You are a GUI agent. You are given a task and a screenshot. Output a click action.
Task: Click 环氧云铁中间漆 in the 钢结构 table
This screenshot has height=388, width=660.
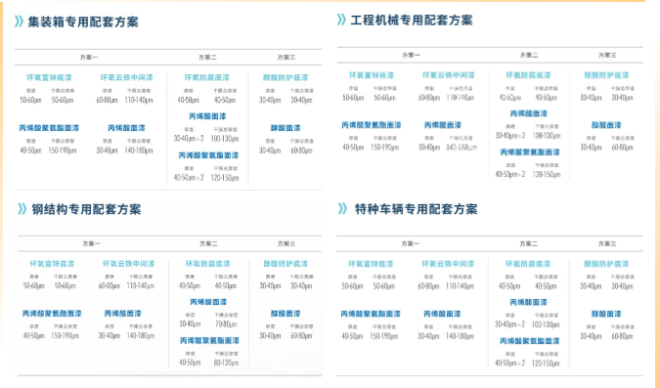click(128, 264)
